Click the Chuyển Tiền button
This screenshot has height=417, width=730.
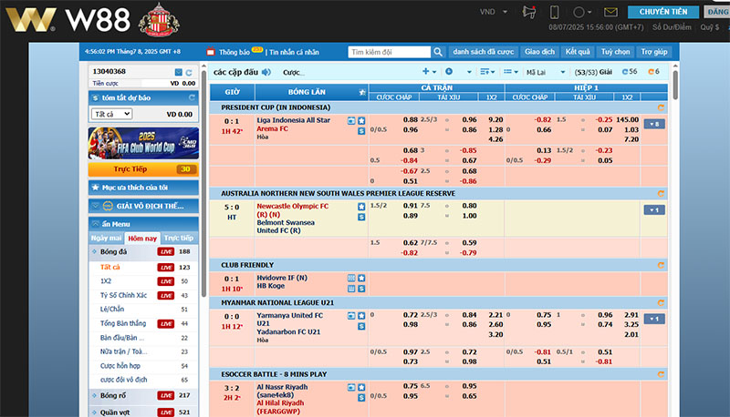[663, 12]
